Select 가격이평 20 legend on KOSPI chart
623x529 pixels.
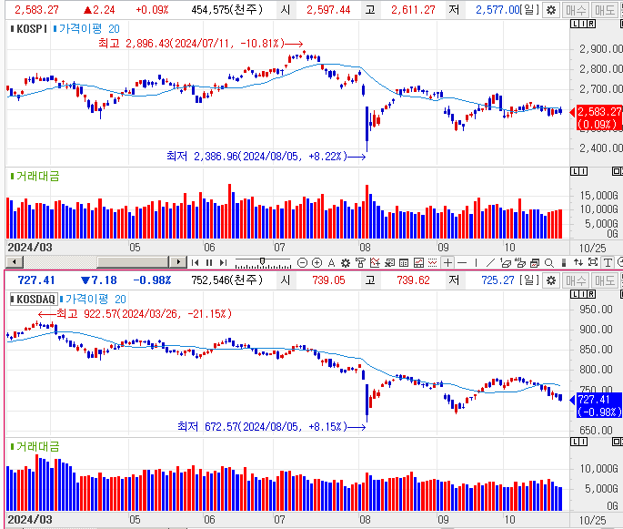[86, 28]
